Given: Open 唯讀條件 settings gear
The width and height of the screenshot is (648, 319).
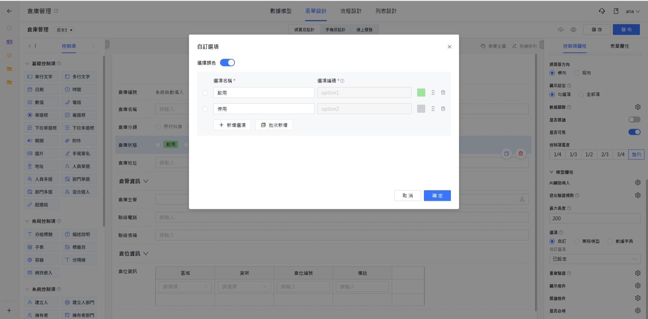Looking at the screenshot, I should pyautogui.click(x=638, y=298).
